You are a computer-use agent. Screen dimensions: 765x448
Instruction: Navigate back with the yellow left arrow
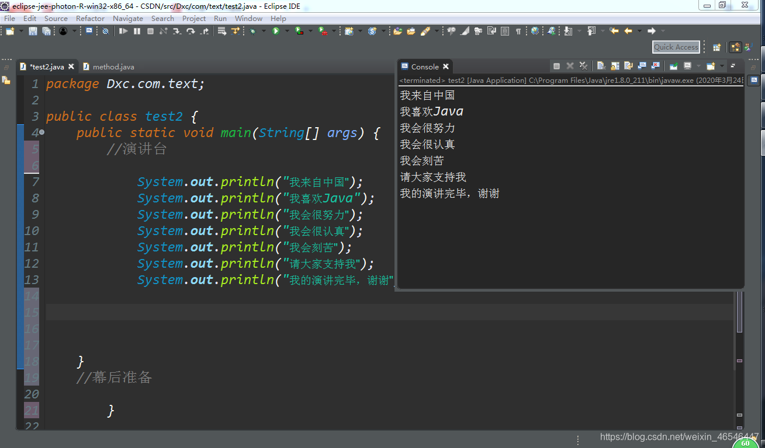pos(628,31)
